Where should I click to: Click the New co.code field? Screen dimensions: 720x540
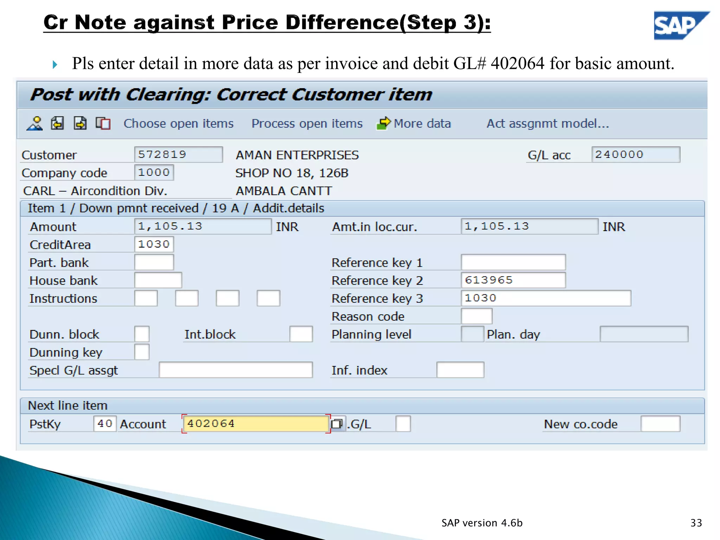[x=660, y=424]
